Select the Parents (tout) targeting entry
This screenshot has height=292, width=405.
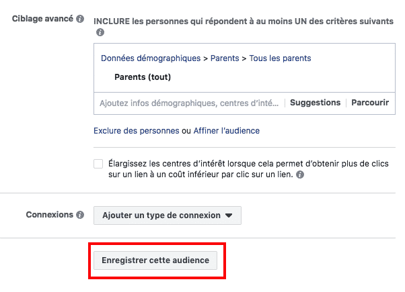click(x=143, y=77)
